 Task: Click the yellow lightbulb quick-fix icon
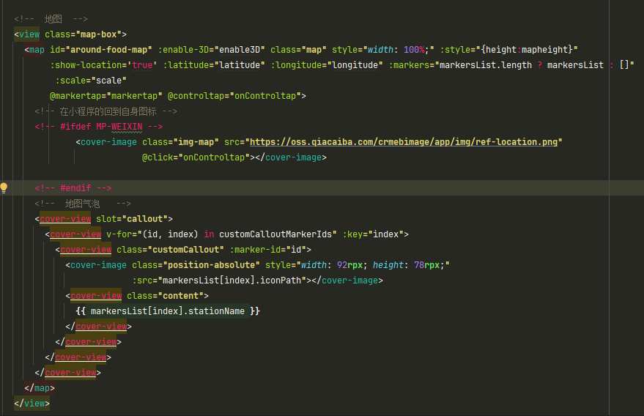click(4, 188)
